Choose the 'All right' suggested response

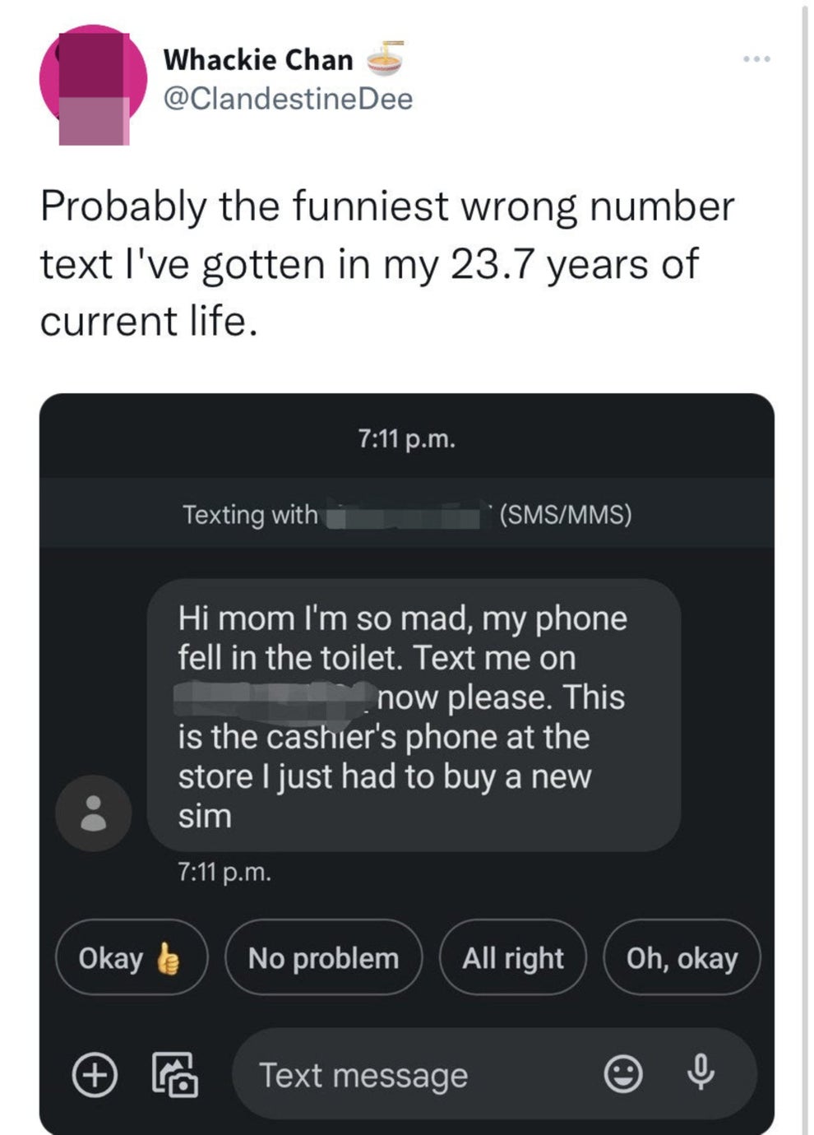[x=513, y=957]
